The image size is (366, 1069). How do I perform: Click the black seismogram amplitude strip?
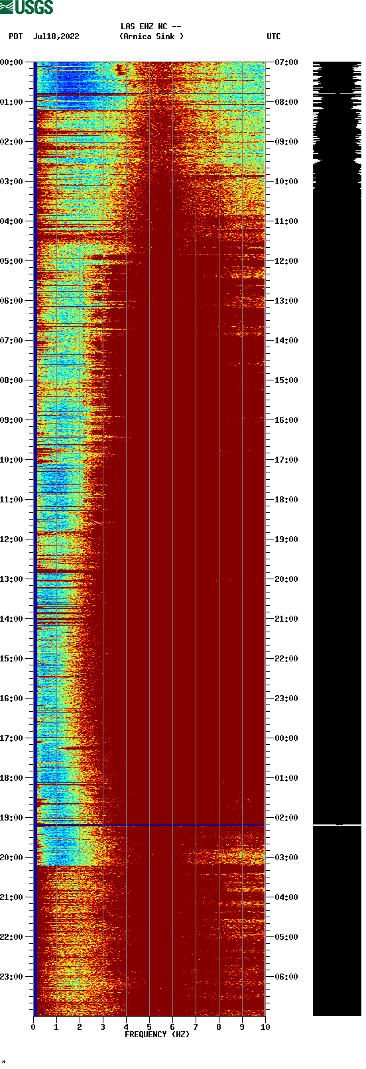click(x=337, y=539)
